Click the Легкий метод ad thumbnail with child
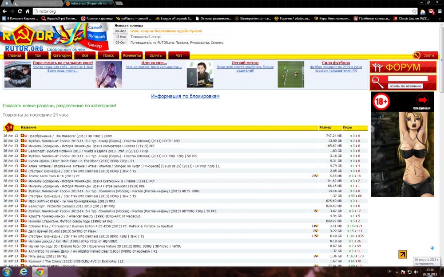The width and height of the screenshot is (444, 277). (x=200, y=74)
